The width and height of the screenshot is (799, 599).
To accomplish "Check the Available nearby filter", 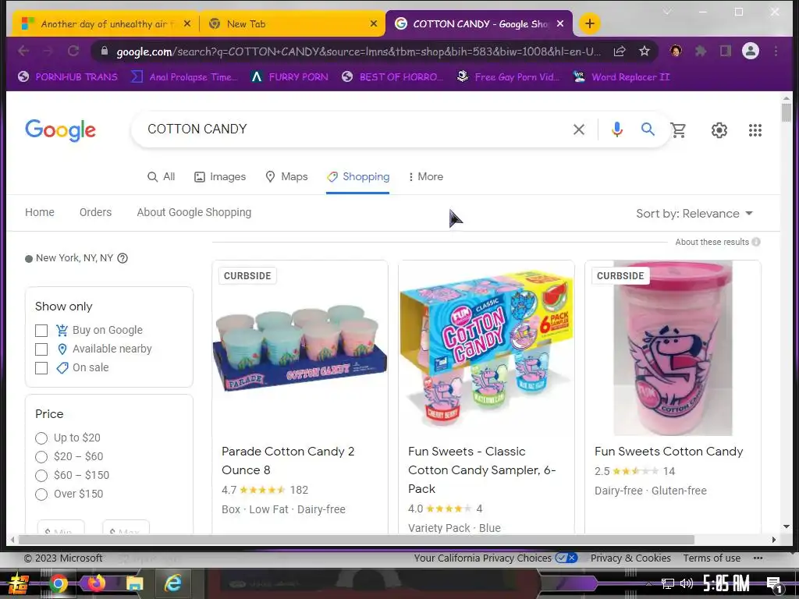I will (41, 349).
